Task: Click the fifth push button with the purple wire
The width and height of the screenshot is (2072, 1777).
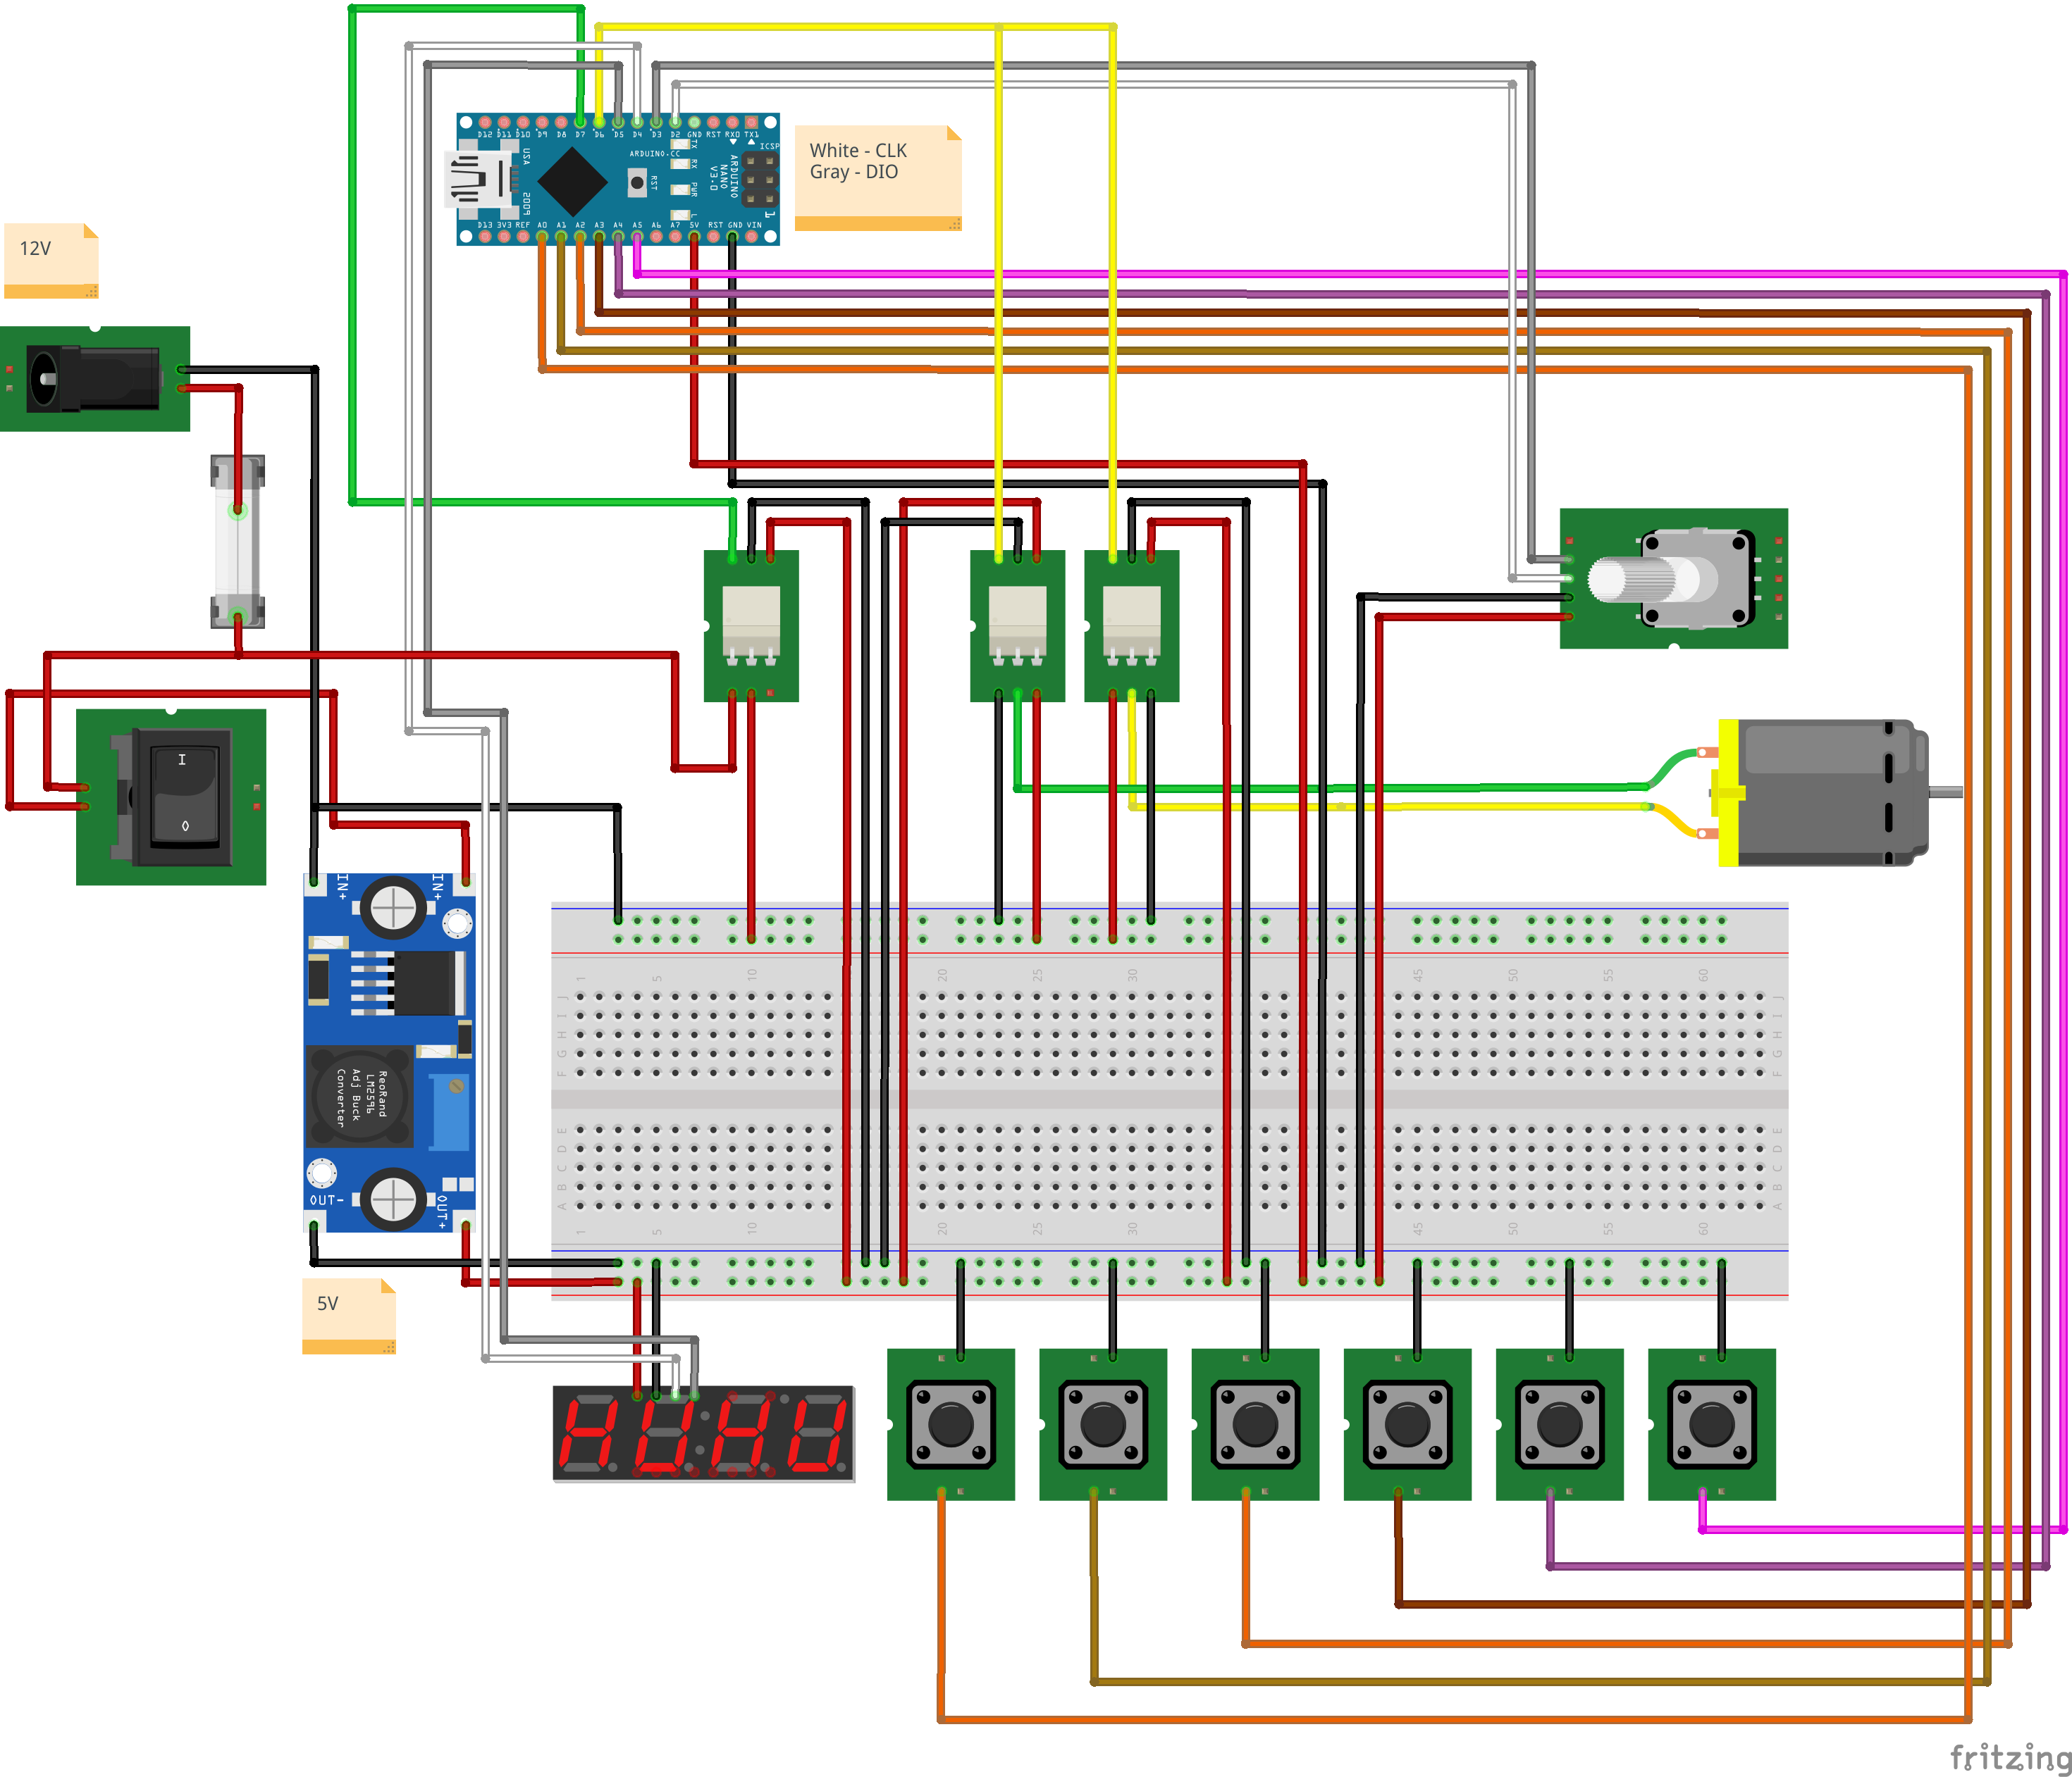Action: pyautogui.click(x=1559, y=1424)
